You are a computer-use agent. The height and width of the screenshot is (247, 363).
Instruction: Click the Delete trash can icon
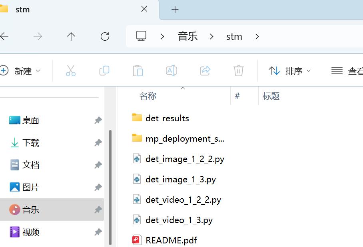pyautogui.click(x=239, y=71)
